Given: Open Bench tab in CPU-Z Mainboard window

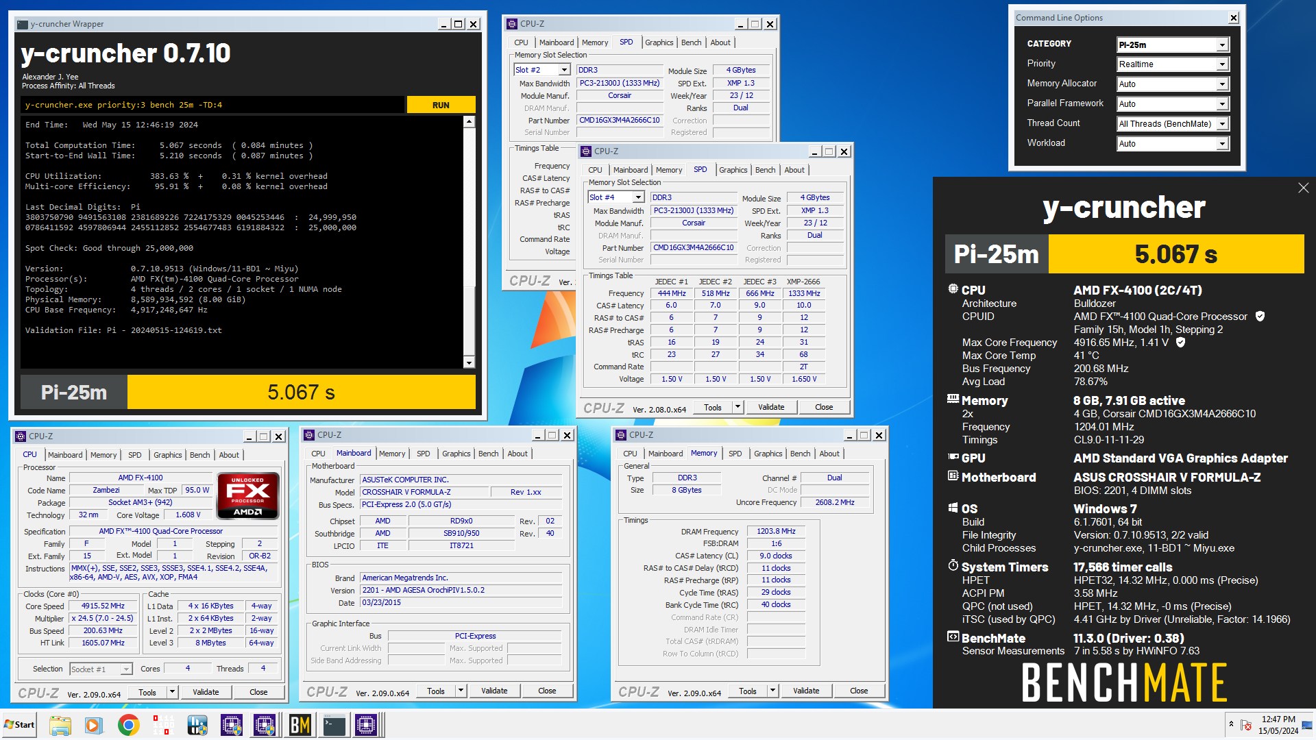Looking at the screenshot, I should pyautogui.click(x=488, y=454).
